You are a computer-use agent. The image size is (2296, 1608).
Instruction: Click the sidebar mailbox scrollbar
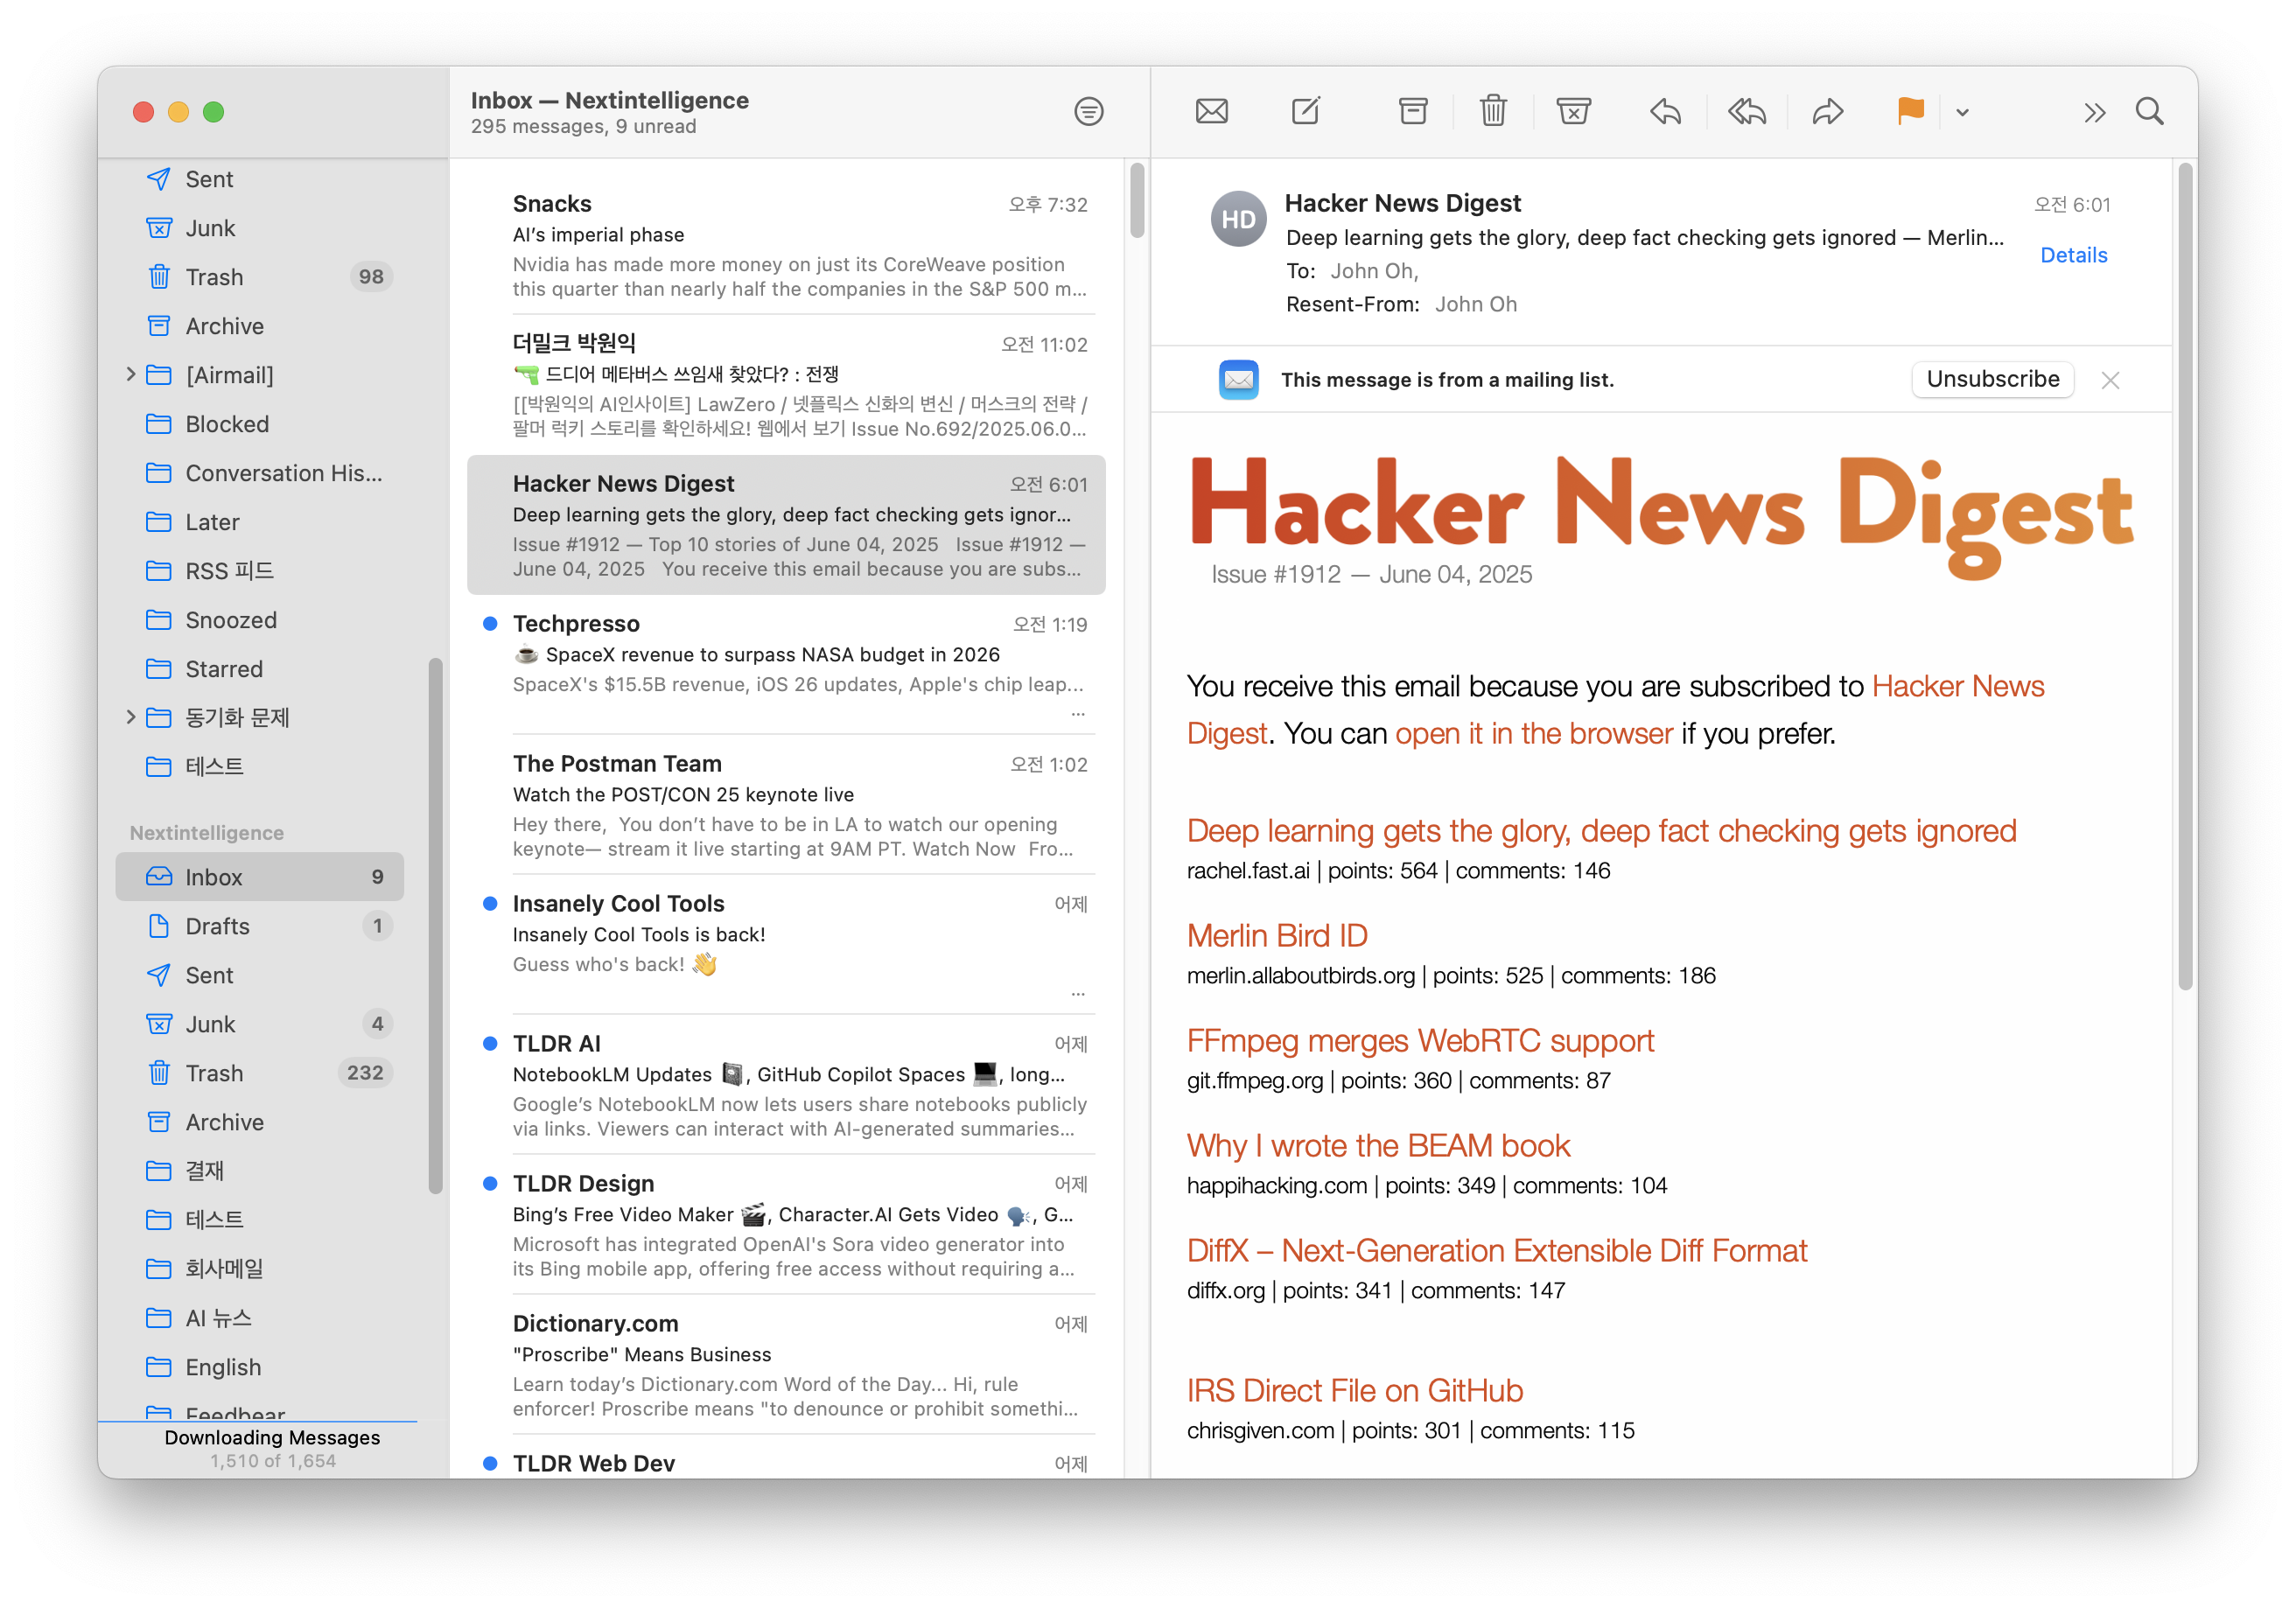click(435, 925)
